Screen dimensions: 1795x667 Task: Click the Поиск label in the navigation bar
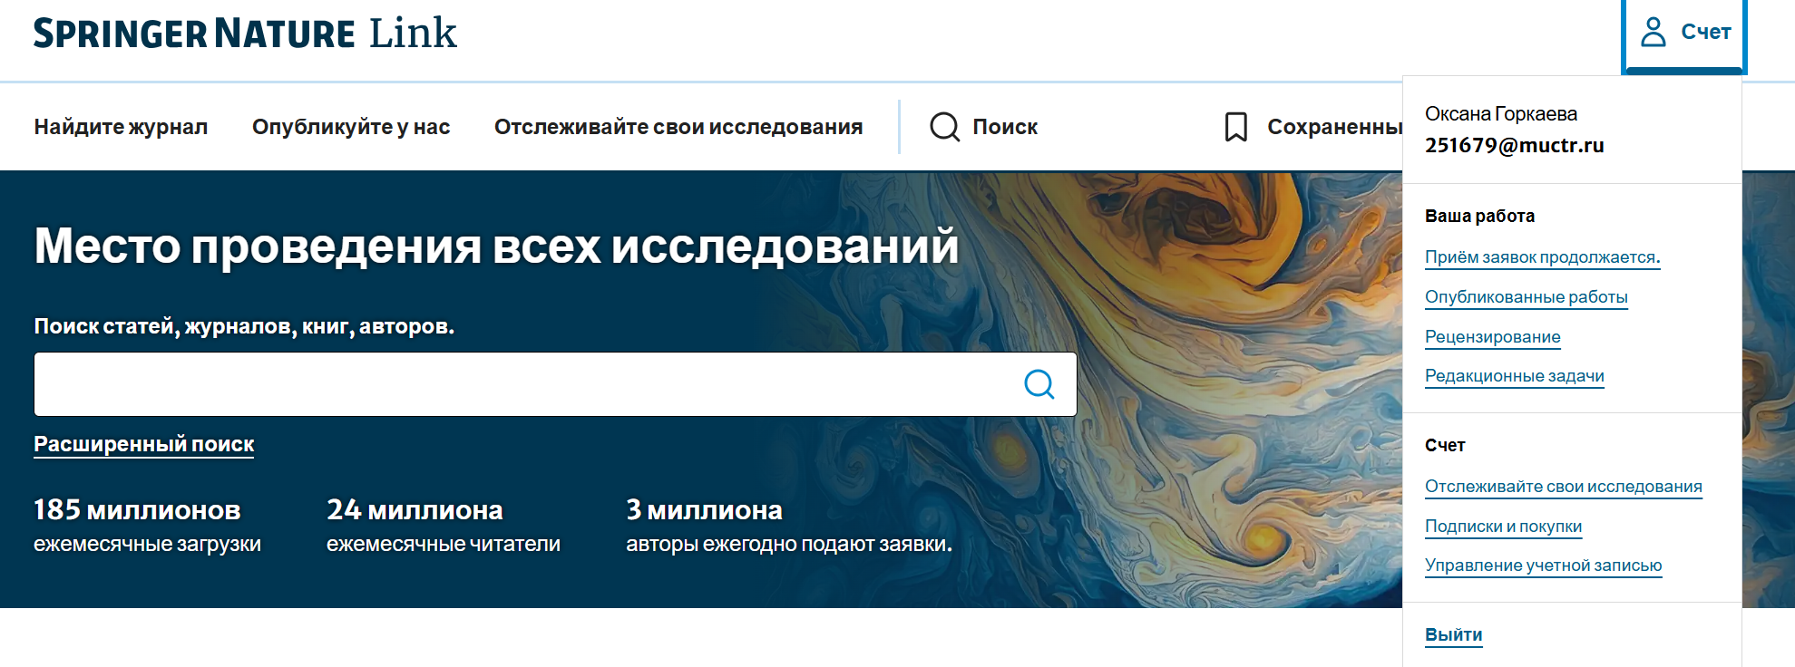click(x=1005, y=127)
